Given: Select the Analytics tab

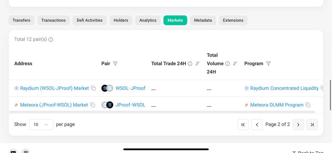Looking at the screenshot, I should (x=148, y=20).
